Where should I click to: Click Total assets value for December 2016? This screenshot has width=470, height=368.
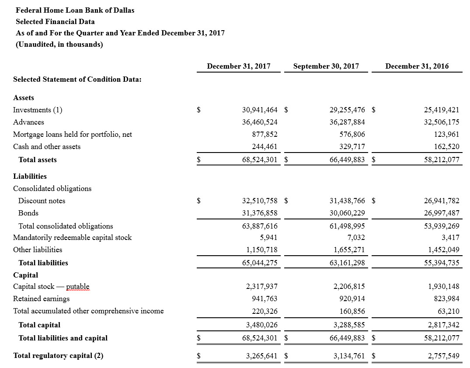click(x=442, y=160)
